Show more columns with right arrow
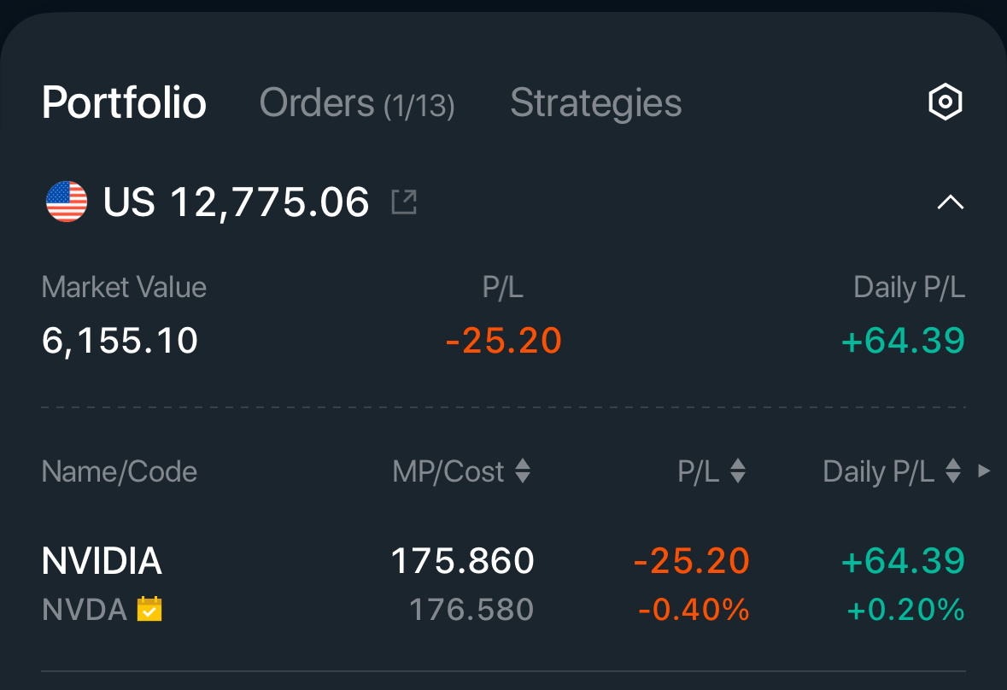 (x=984, y=471)
